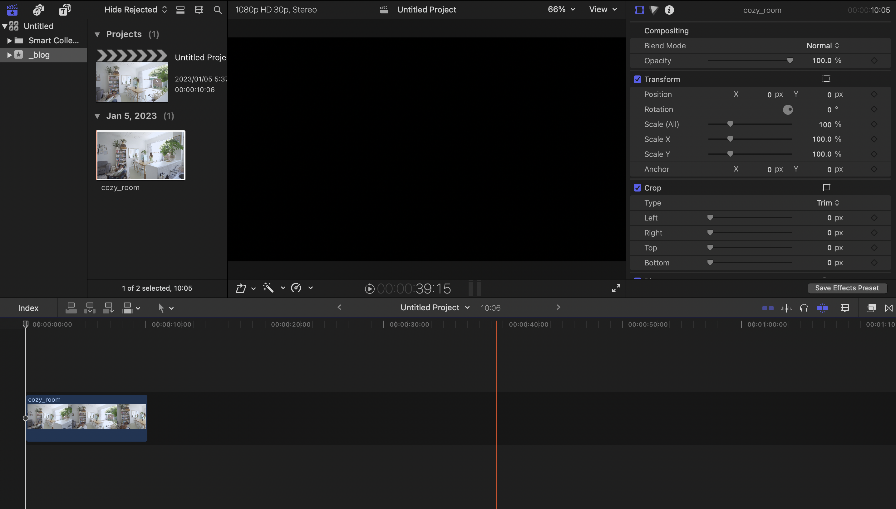This screenshot has height=509, width=896.
Task: Uncheck the Crop effect checkbox
Action: point(638,188)
